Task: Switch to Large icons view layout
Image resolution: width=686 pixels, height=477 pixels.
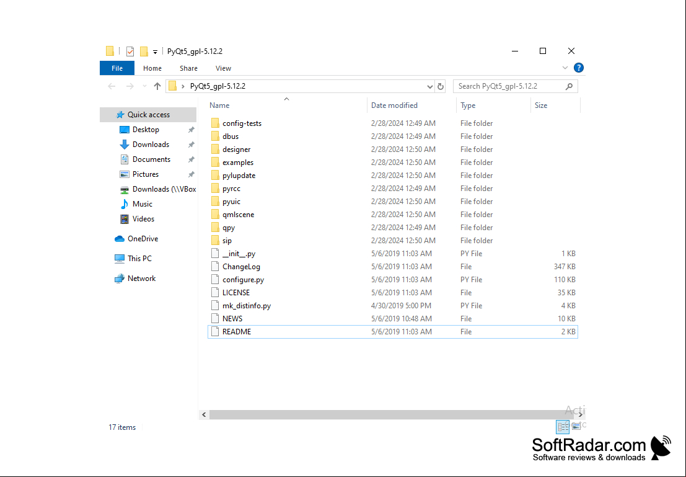Action: point(576,426)
